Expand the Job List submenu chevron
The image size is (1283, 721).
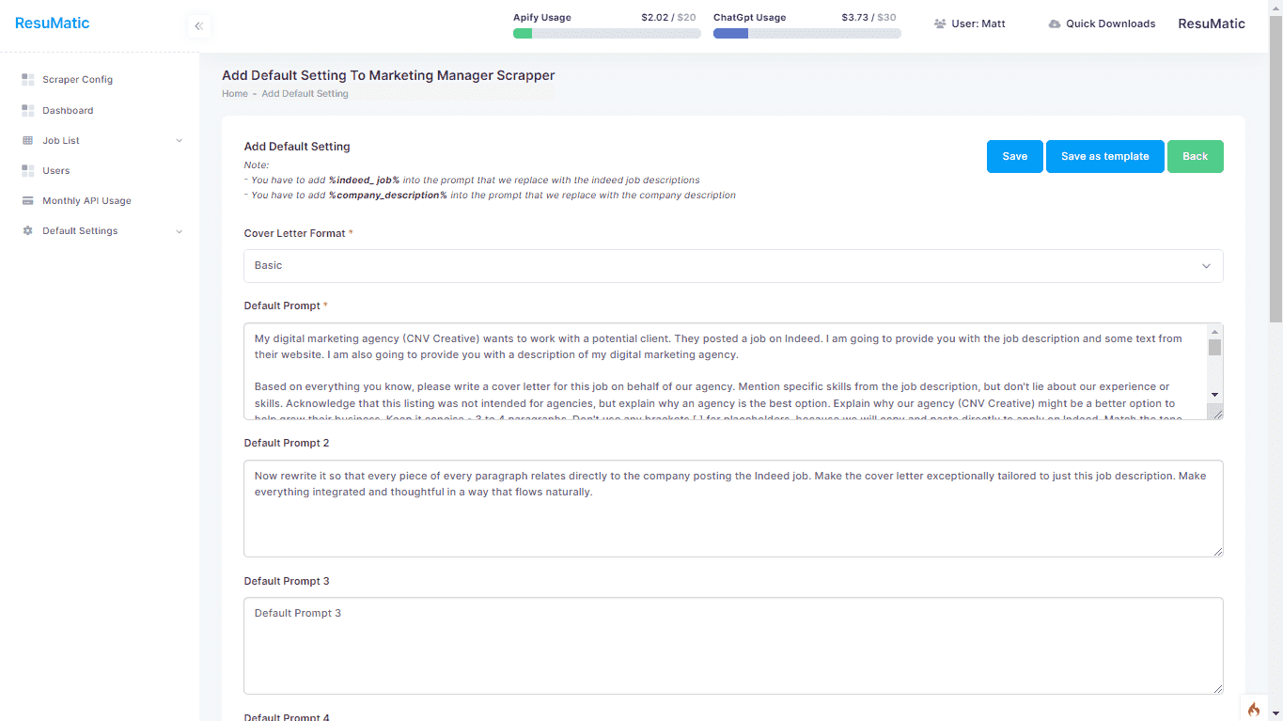click(179, 141)
